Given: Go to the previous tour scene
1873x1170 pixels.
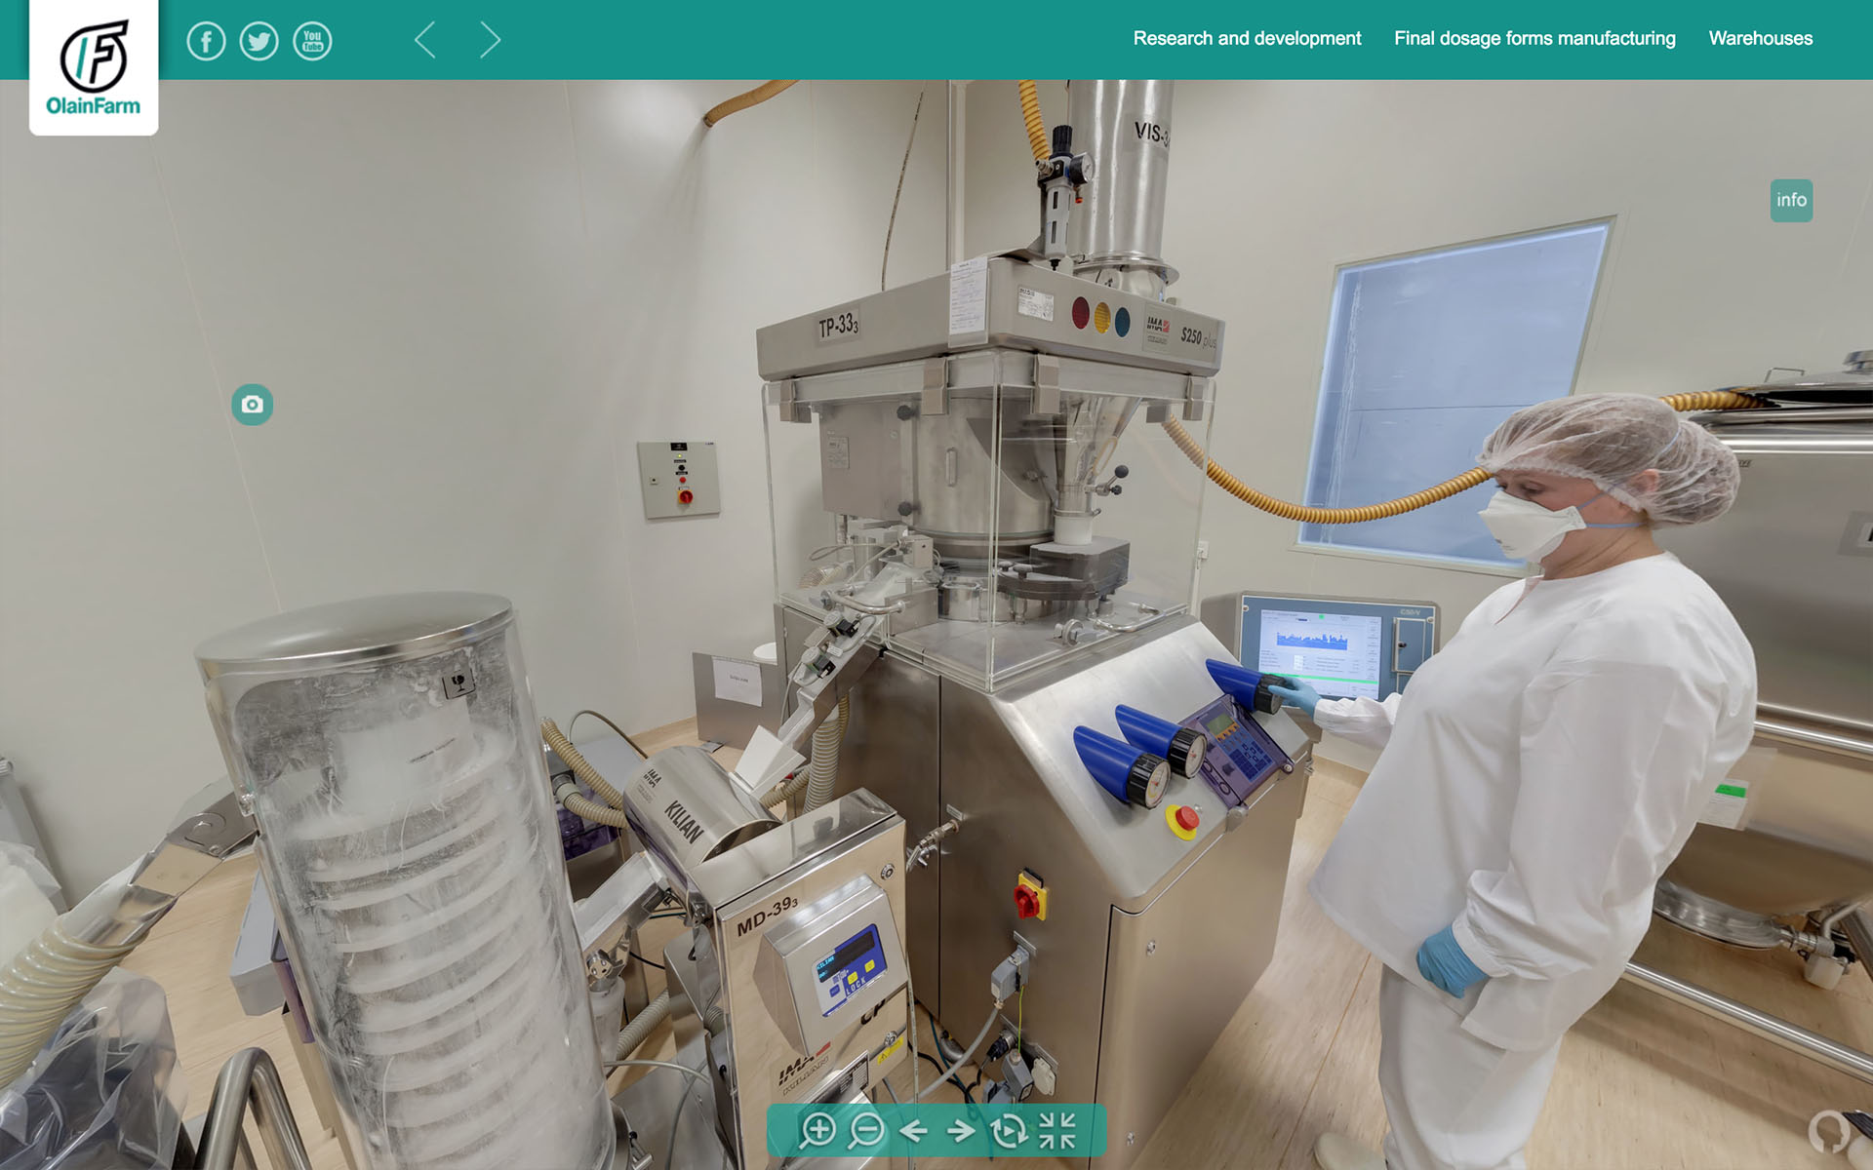Looking at the screenshot, I should click(x=425, y=40).
